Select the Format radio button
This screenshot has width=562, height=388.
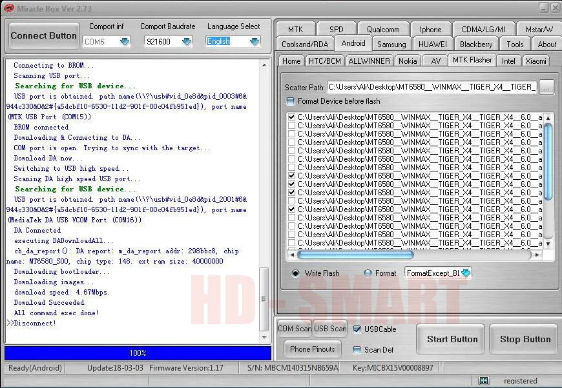click(x=368, y=273)
